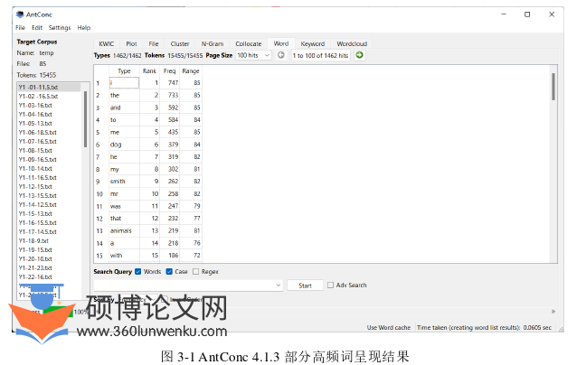Click the green next page arrow icon
This screenshot has width=586, height=365.
tap(359, 55)
